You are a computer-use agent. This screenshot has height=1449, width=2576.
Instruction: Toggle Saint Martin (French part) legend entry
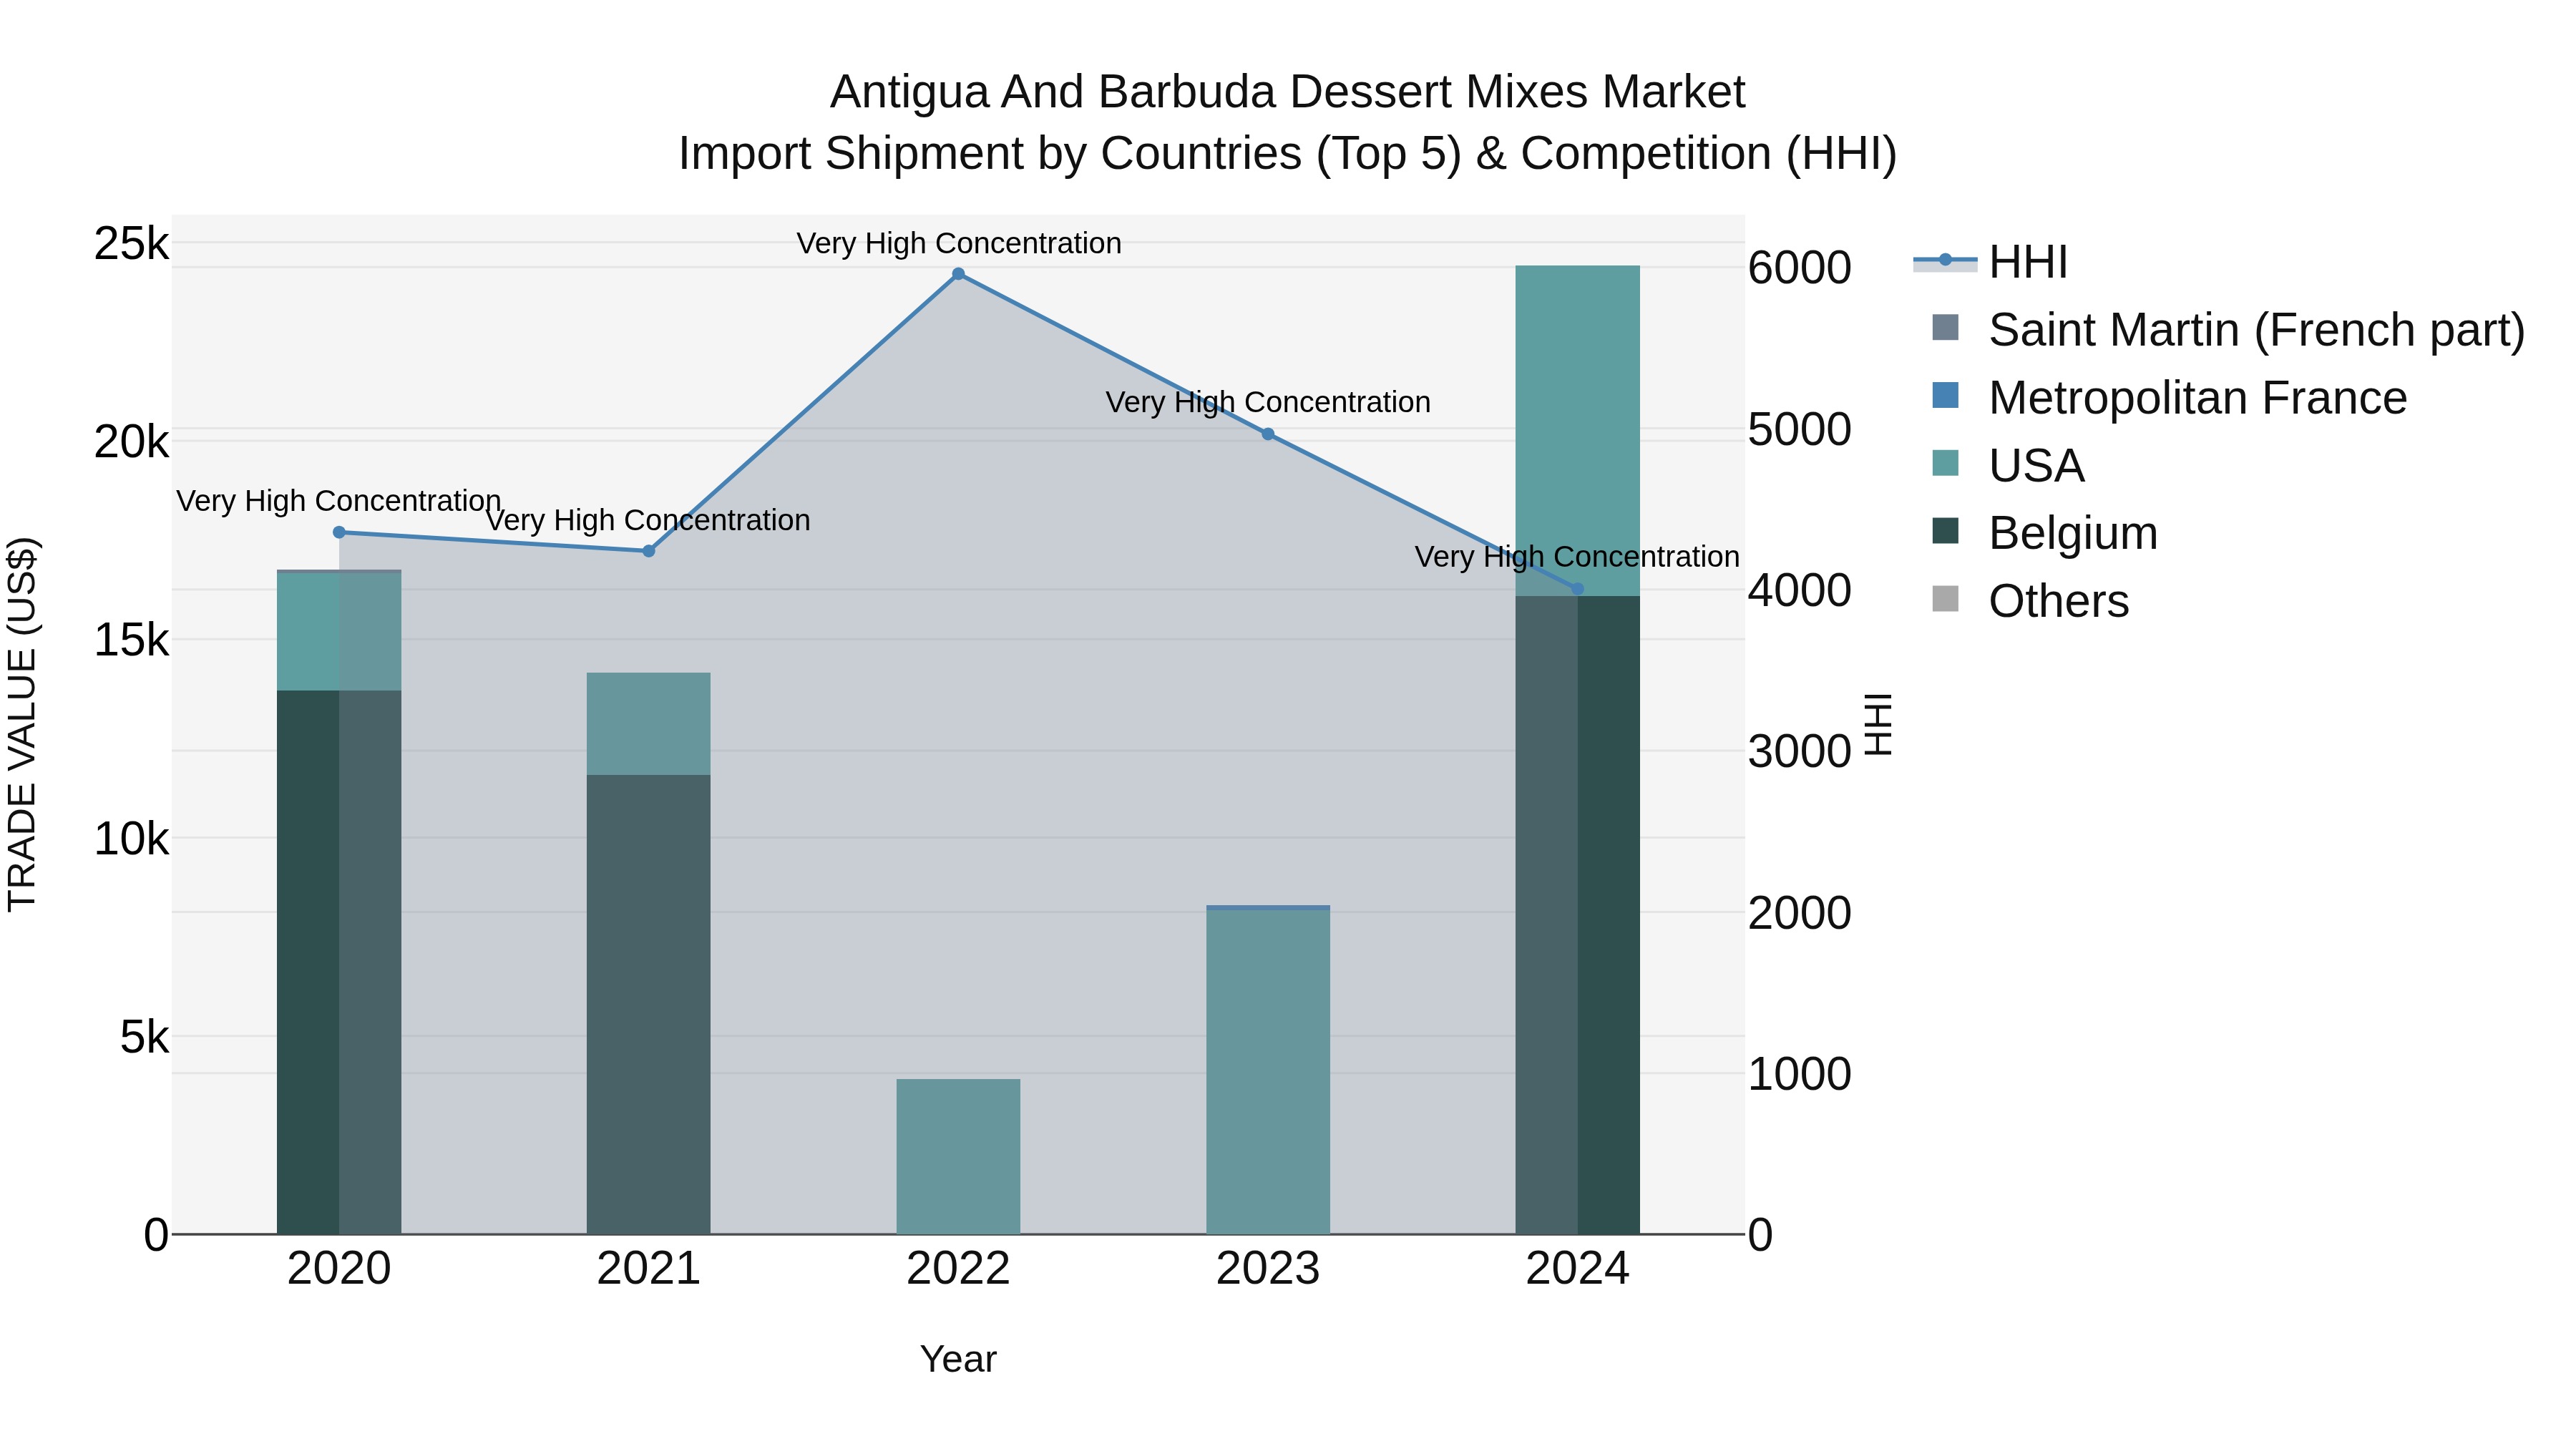pyautogui.click(x=2228, y=330)
